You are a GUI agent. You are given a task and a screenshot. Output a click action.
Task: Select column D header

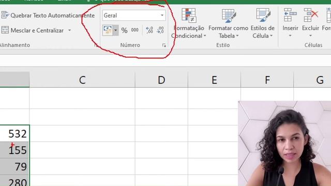click(161, 80)
